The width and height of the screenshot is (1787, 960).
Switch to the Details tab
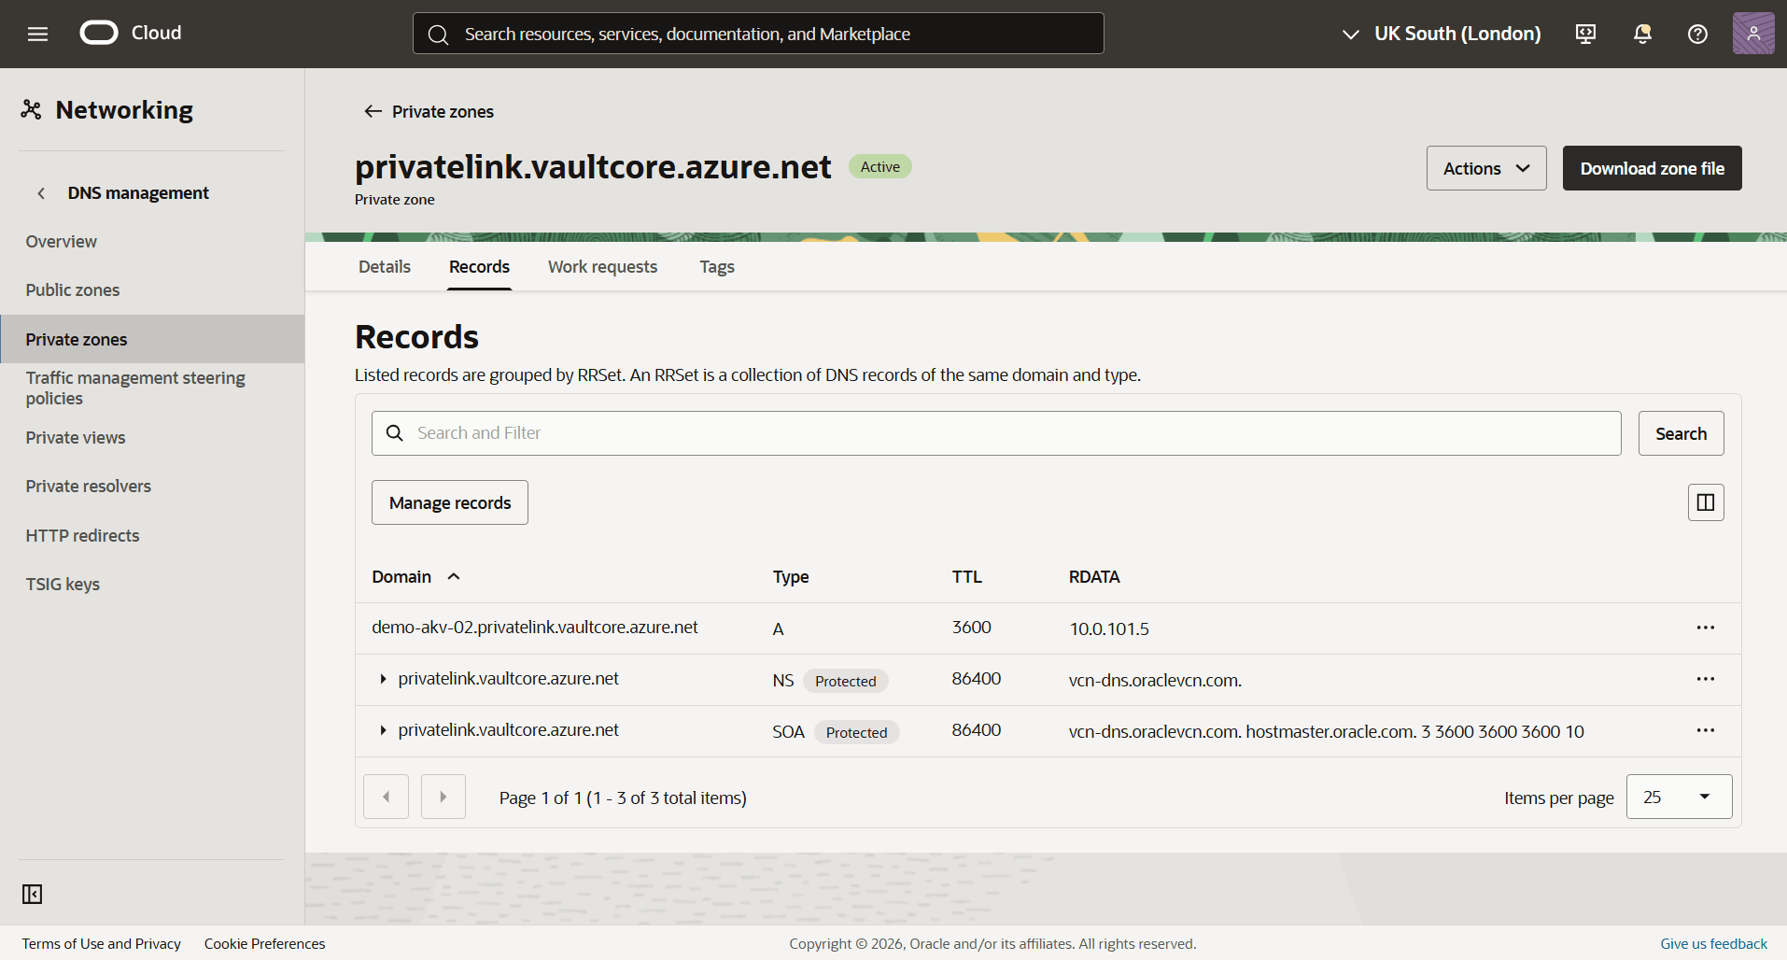(x=384, y=266)
